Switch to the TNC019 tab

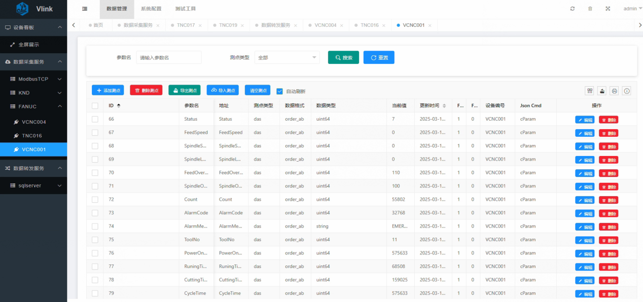click(x=228, y=25)
